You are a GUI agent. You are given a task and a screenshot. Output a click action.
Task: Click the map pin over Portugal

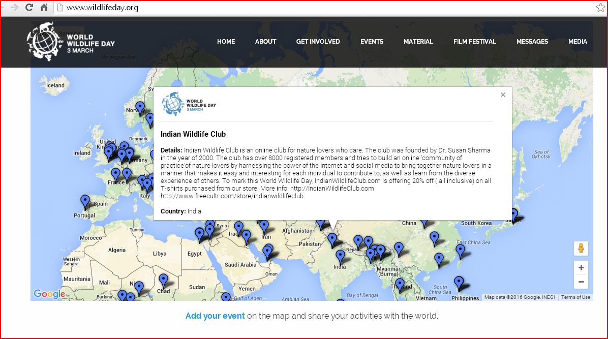click(85, 202)
